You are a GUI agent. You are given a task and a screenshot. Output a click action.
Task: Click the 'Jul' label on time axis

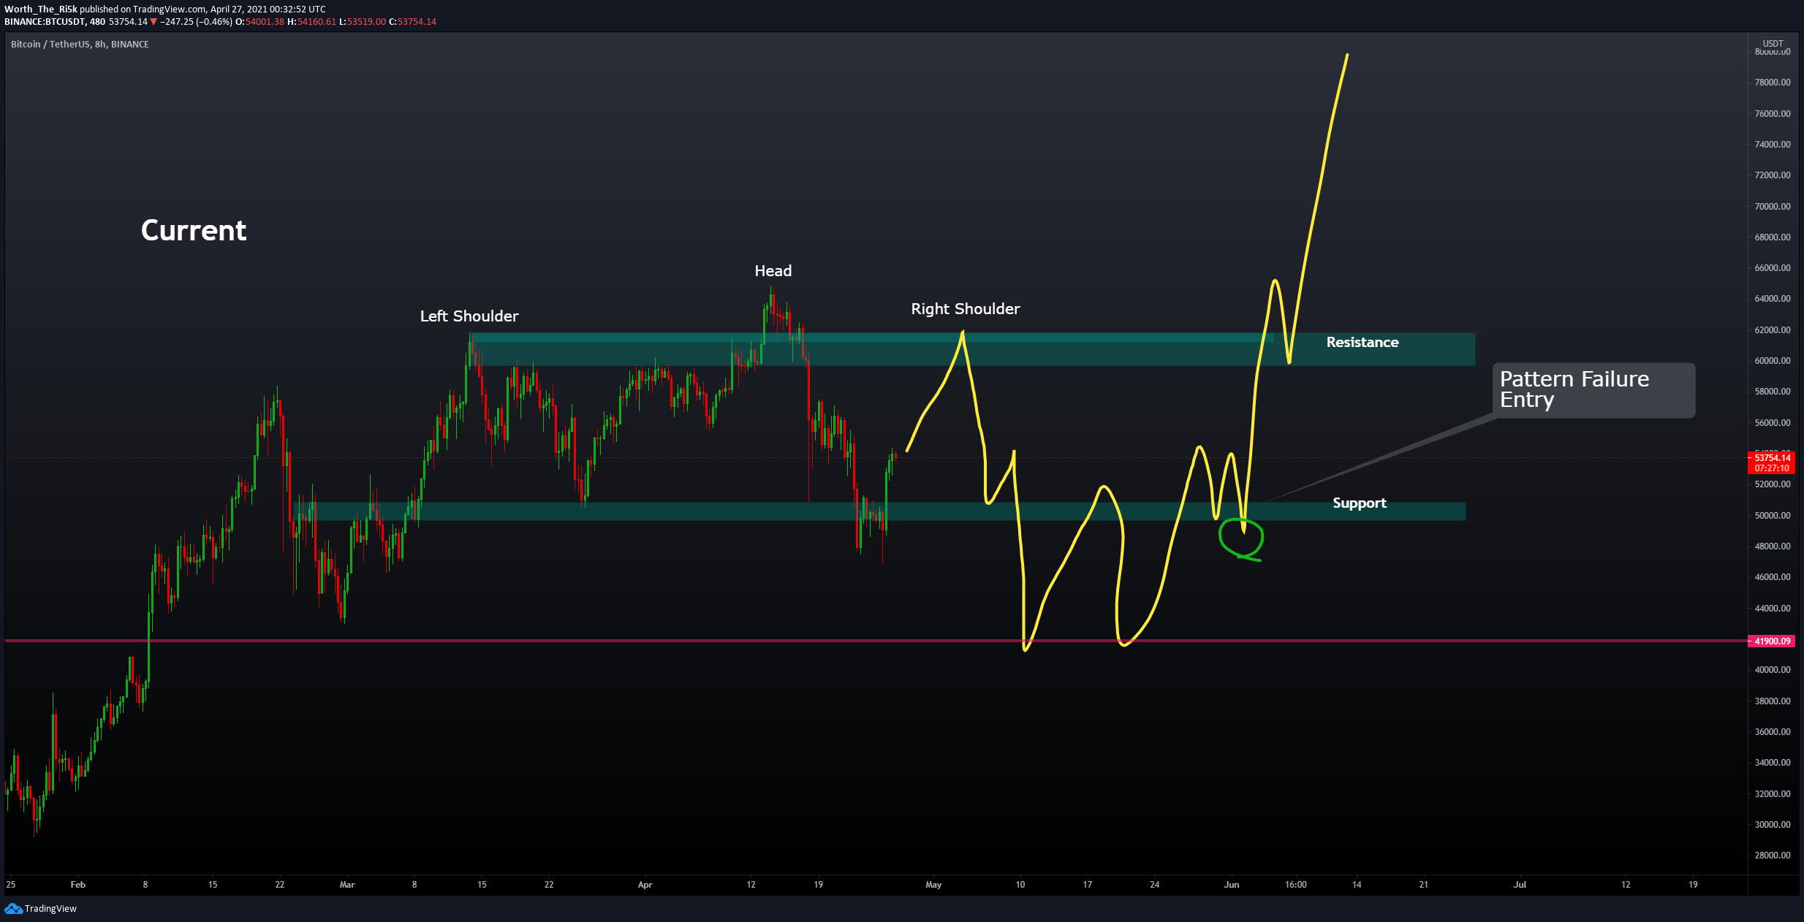pos(1520,885)
